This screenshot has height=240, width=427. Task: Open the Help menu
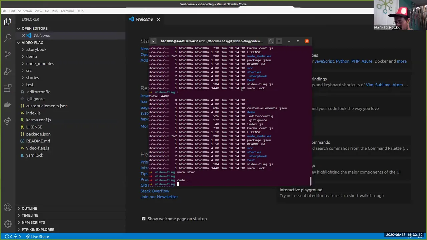coord(80,11)
